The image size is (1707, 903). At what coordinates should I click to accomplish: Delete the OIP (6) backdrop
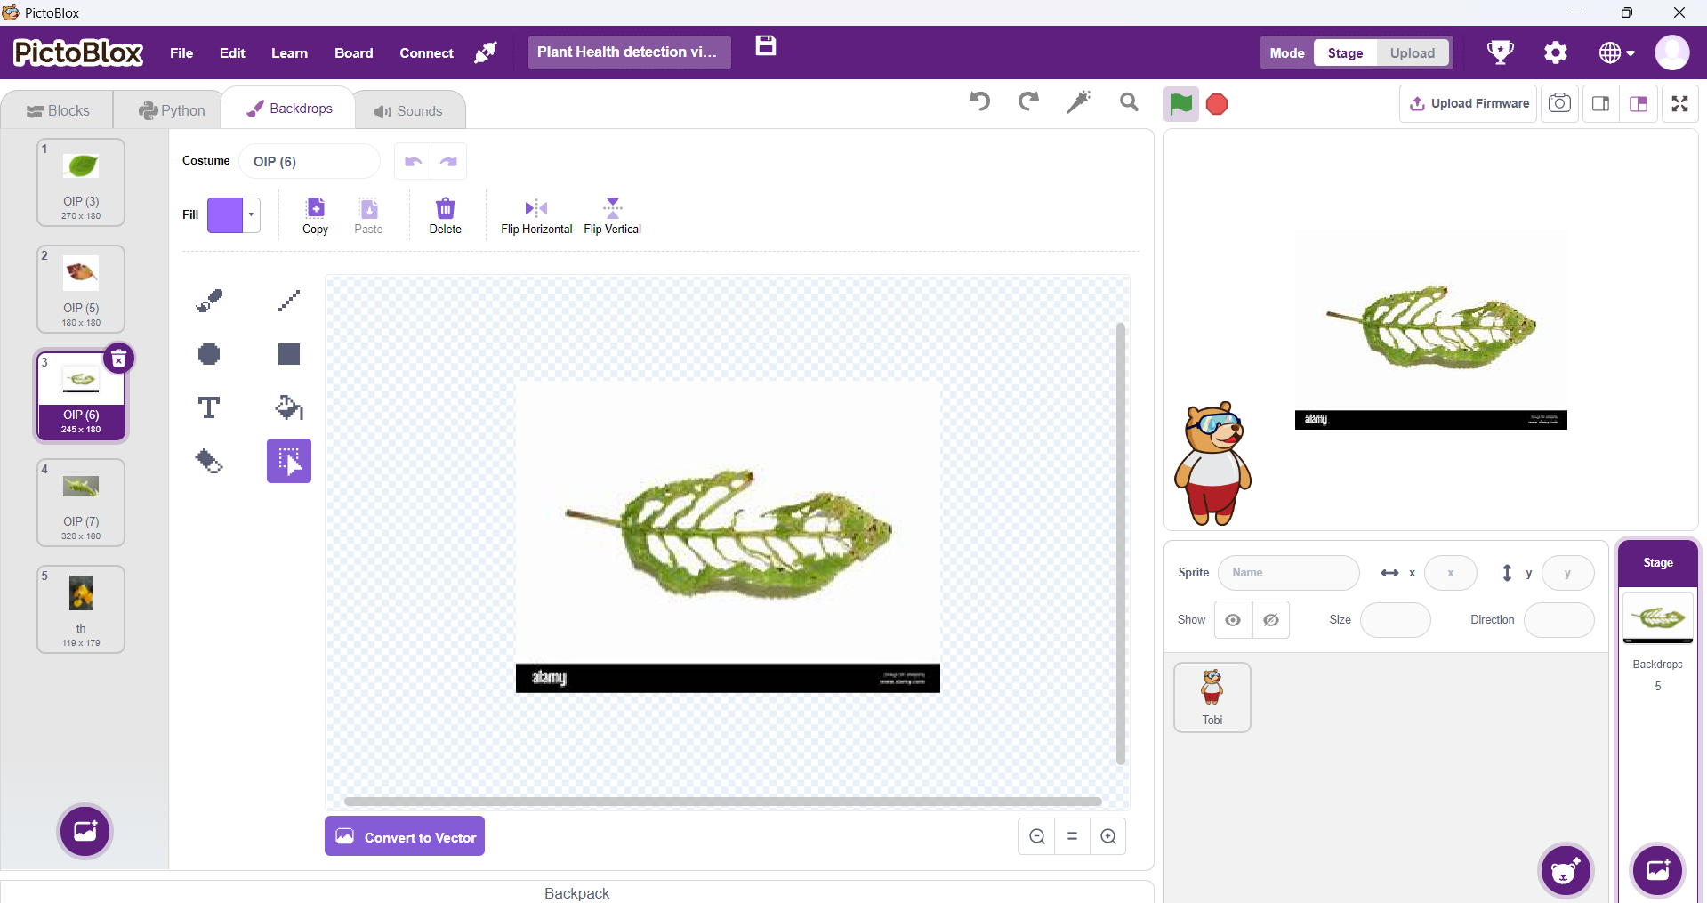point(118,359)
